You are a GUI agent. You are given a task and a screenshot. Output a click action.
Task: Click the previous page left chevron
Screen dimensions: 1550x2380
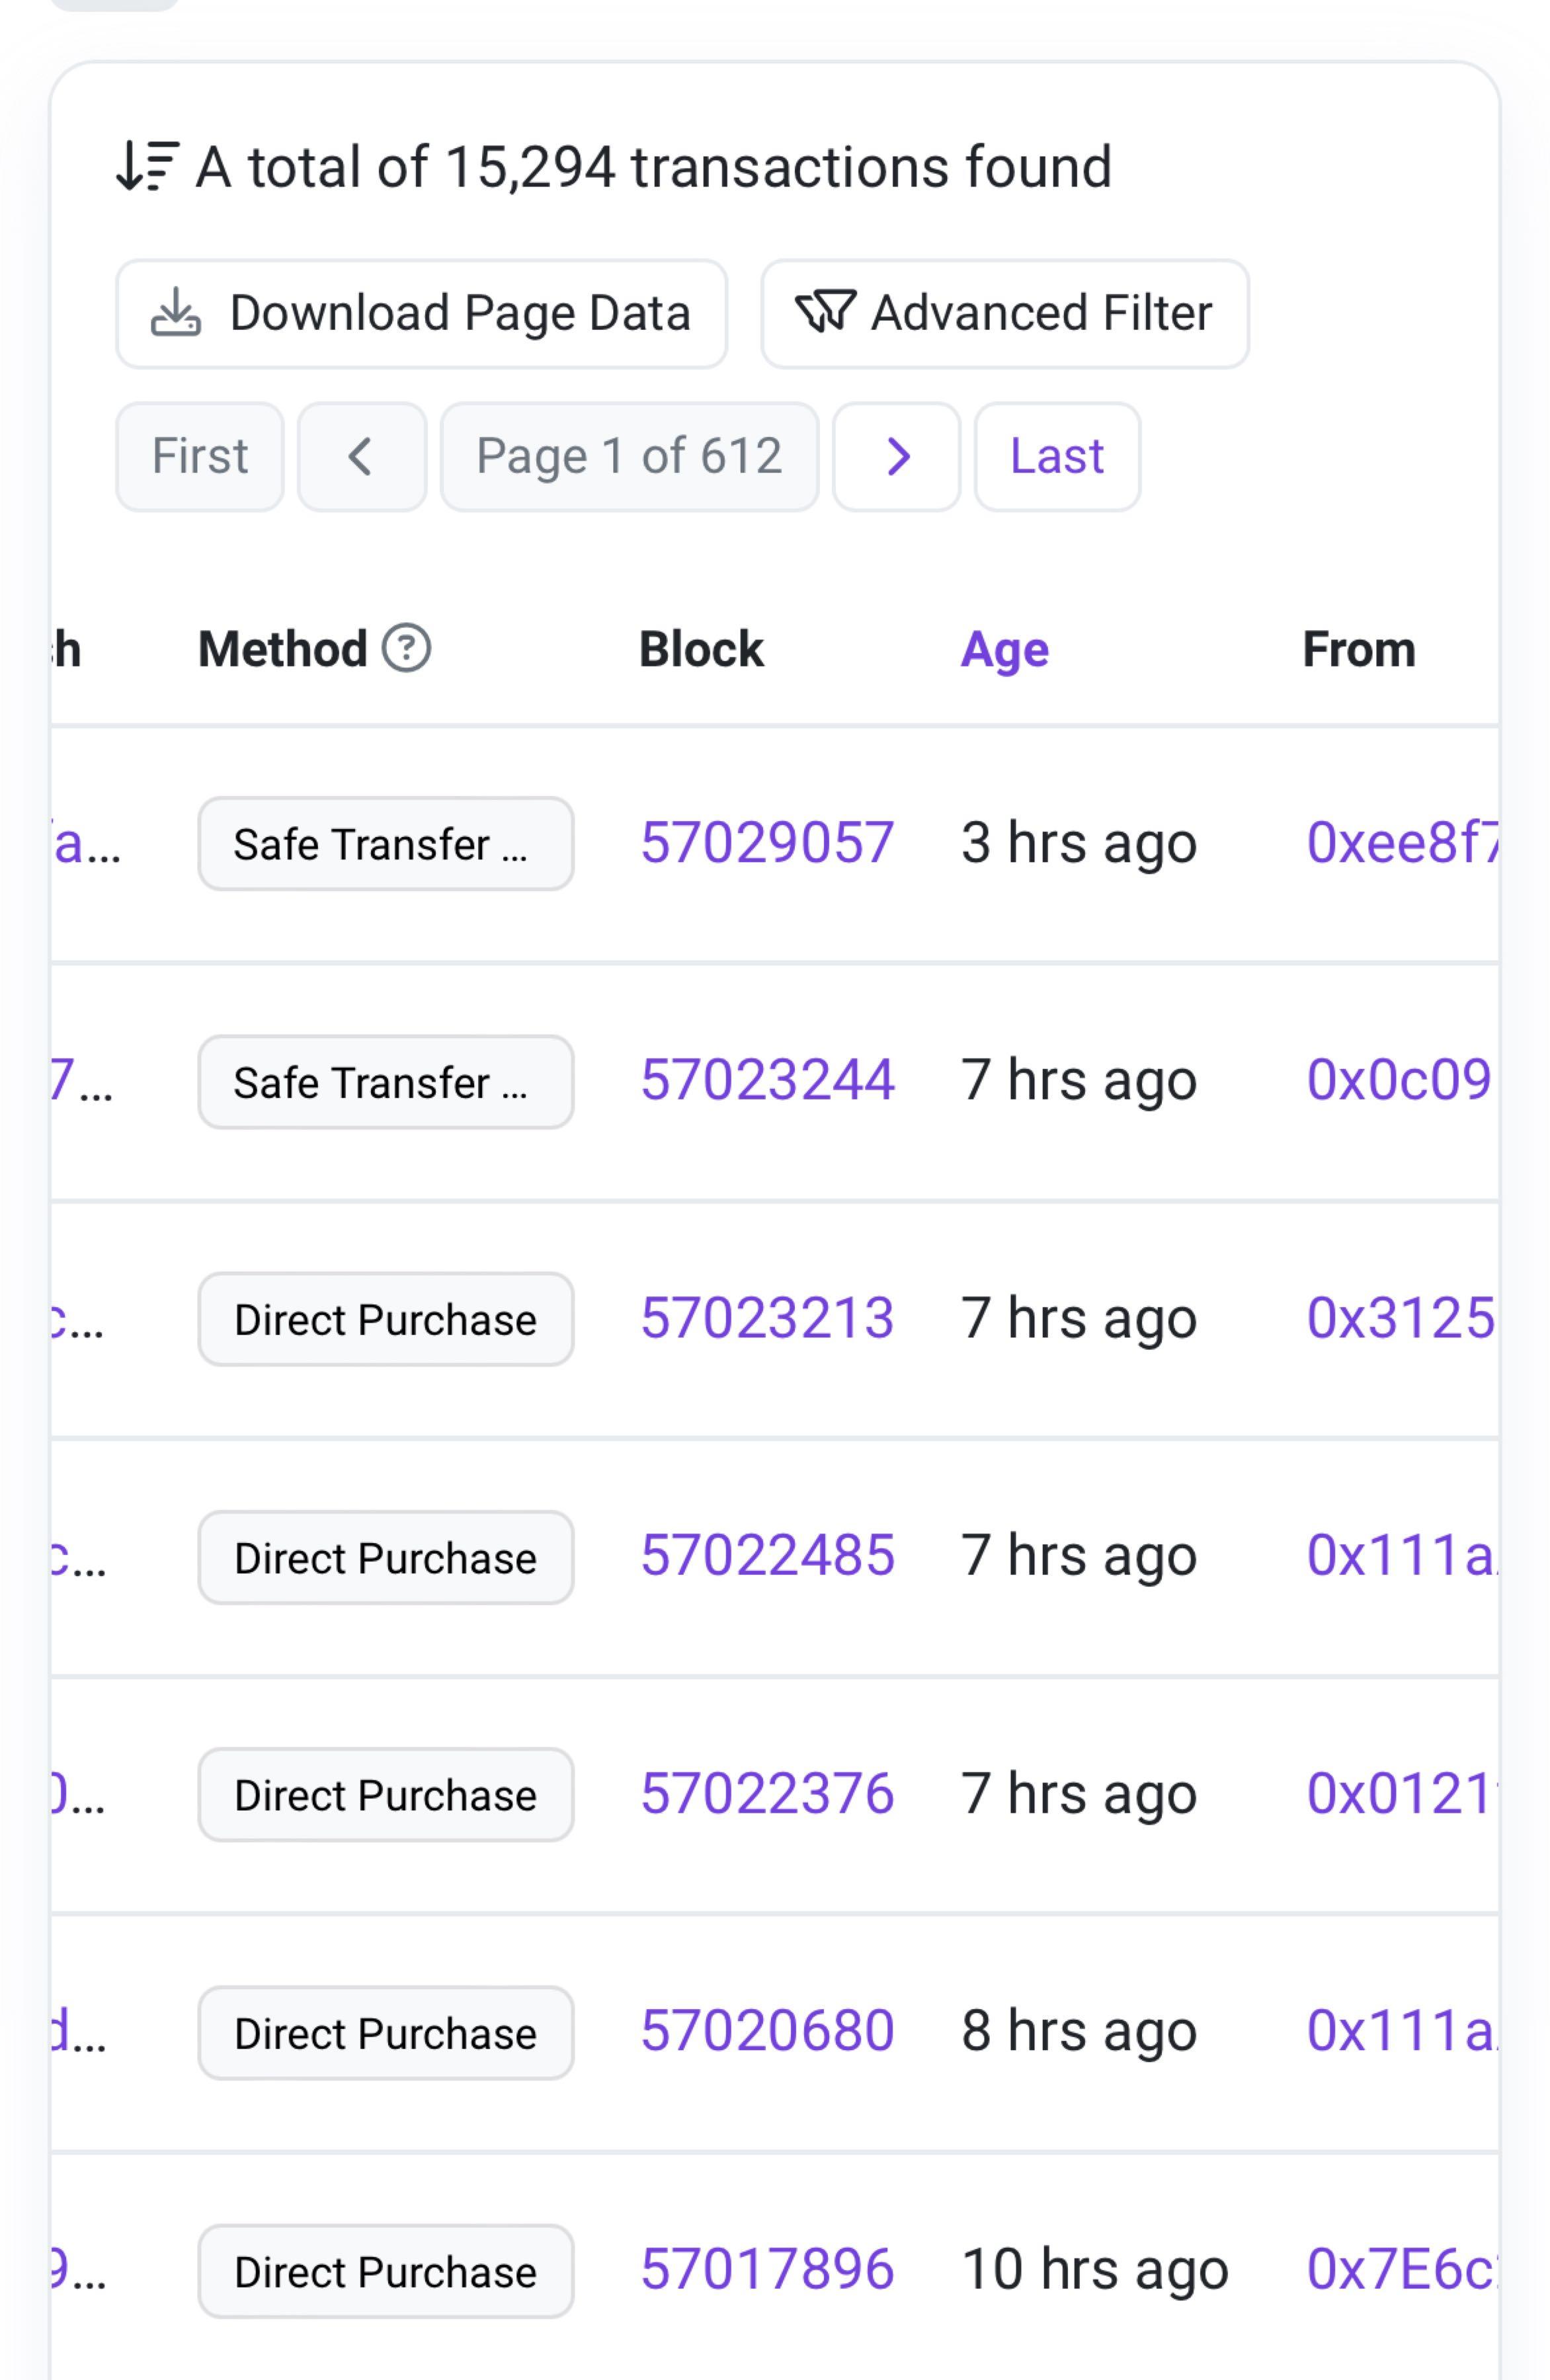(x=361, y=457)
